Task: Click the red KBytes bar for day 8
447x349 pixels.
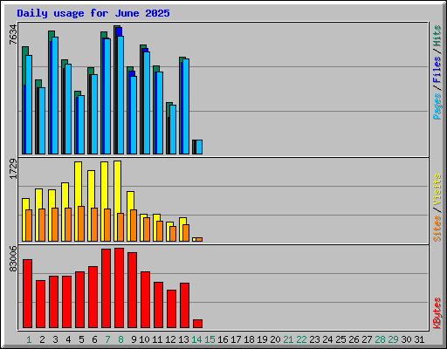Action: point(119,288)
